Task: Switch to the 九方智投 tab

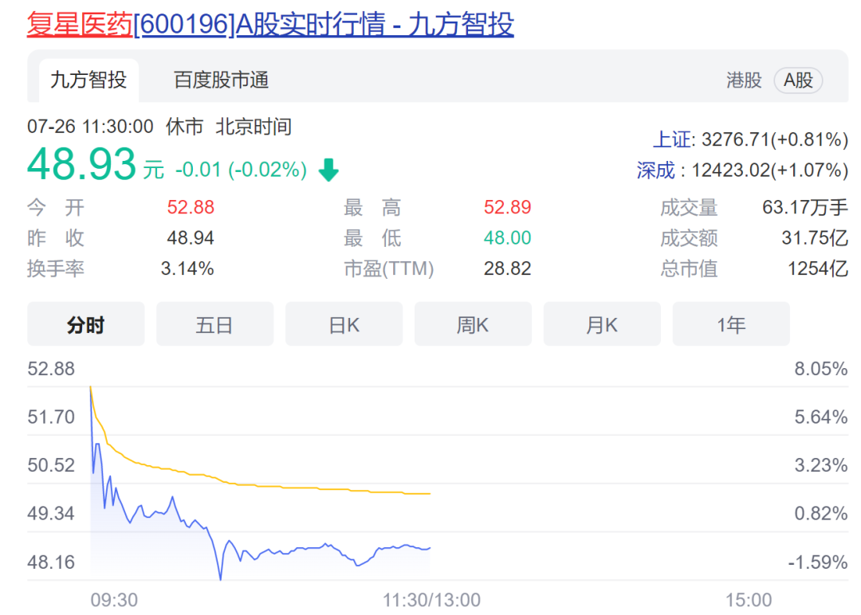Action: point(88,80)
